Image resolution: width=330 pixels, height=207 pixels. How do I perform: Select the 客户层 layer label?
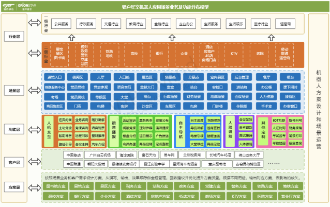(x=14, y=162)
